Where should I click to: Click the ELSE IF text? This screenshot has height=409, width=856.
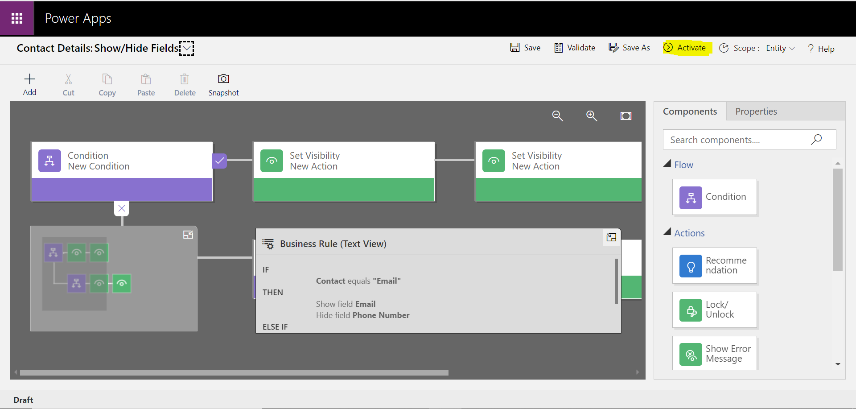[x=275, y=327]
